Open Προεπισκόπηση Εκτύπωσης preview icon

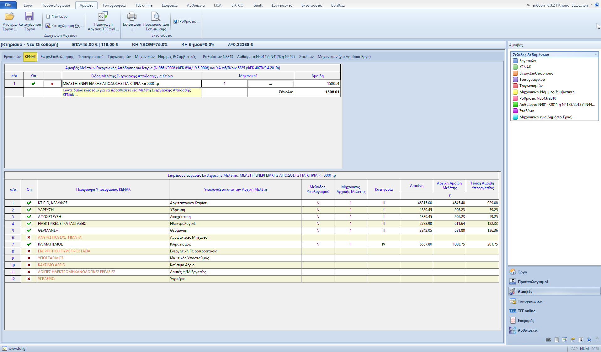coord(156,17)
